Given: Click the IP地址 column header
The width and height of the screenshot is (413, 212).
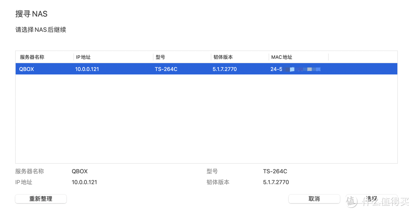Looking at the screenshot, I should (83, 57).
